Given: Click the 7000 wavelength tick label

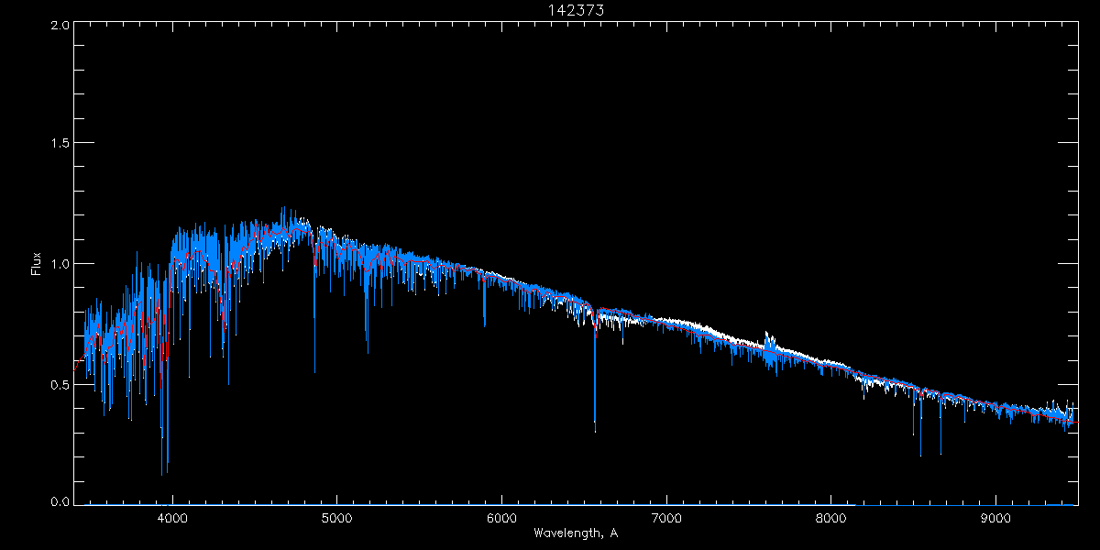Looking at the screenshot, I should (x=666, y=518).
